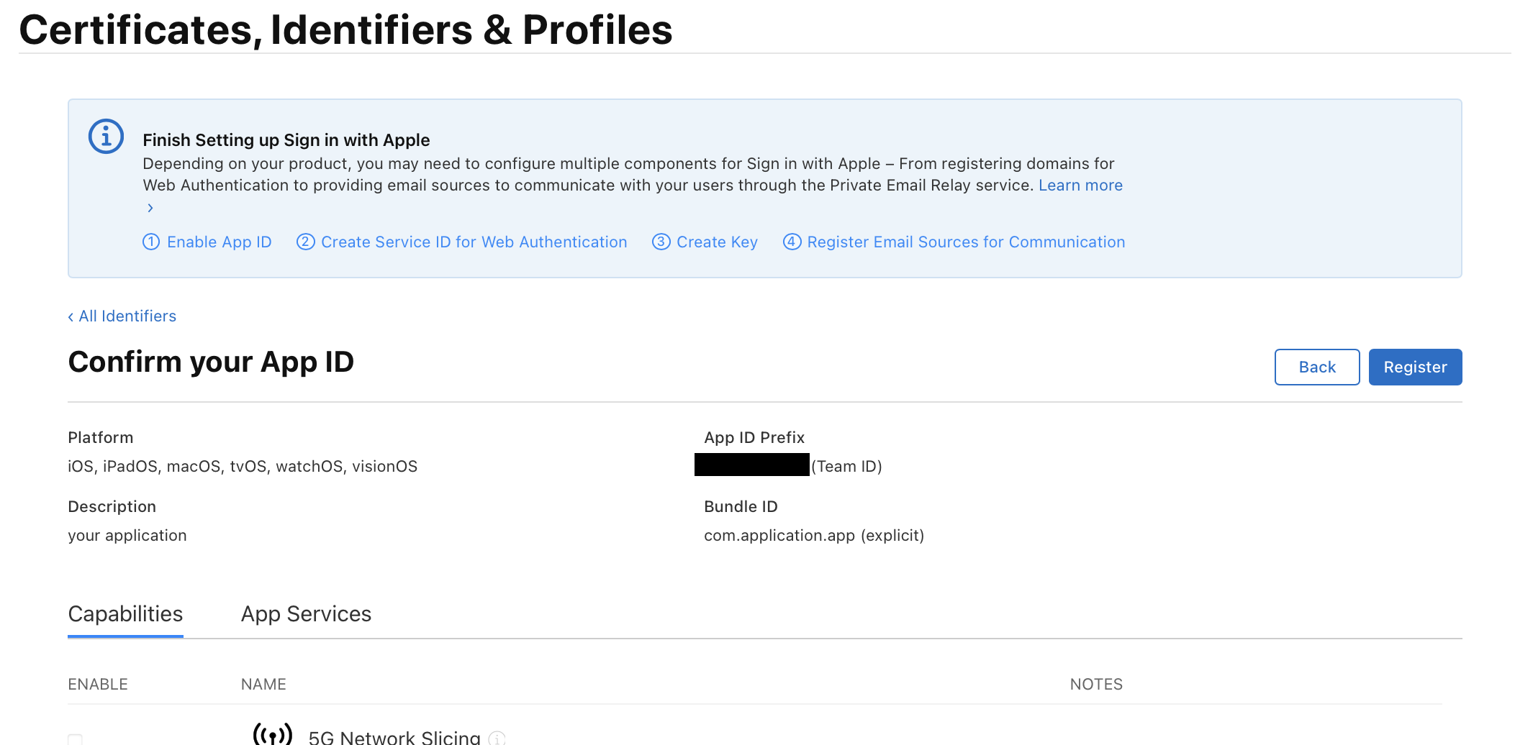Screen dimensions: 1533x745
Task: Click the Create Key link text
Action: [717, 242]
